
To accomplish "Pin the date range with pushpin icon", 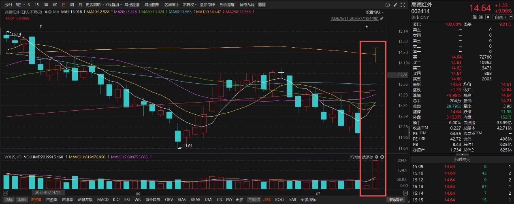I will click(382, 19).
